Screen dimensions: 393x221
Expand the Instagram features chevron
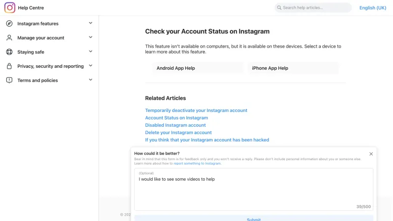coord(90,23)
